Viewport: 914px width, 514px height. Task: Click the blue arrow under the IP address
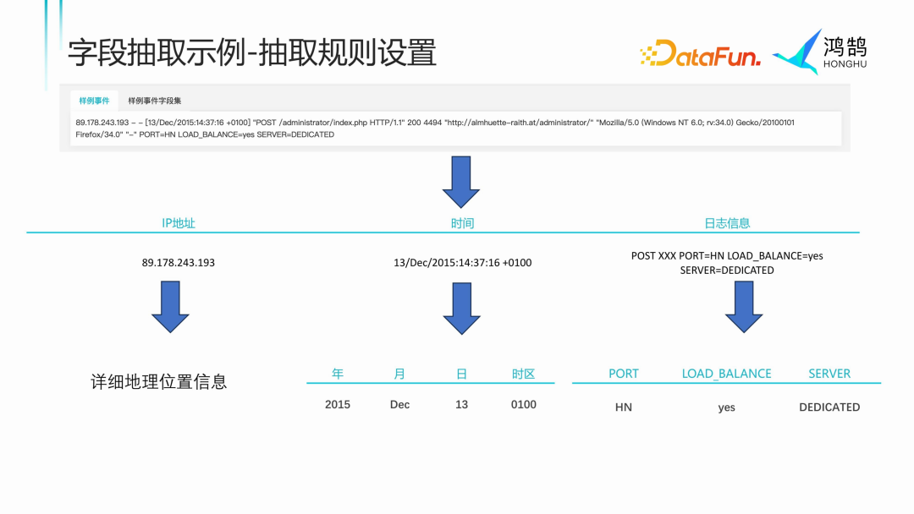coord(170,307)
